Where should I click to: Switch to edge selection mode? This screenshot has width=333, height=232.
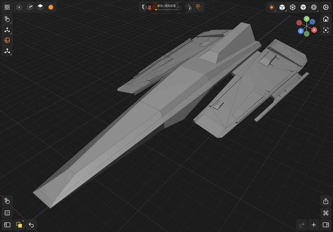click(30, 7)
